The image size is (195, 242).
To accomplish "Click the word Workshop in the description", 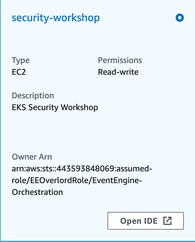I will (x=79, y=107).
